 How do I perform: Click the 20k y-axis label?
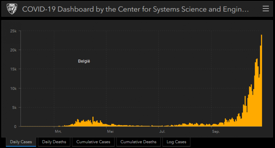click(13, 50)
